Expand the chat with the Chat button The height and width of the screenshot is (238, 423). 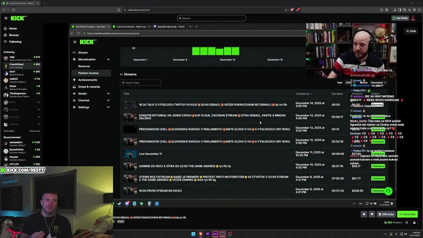pyautogui.click(x=411, y=31)
